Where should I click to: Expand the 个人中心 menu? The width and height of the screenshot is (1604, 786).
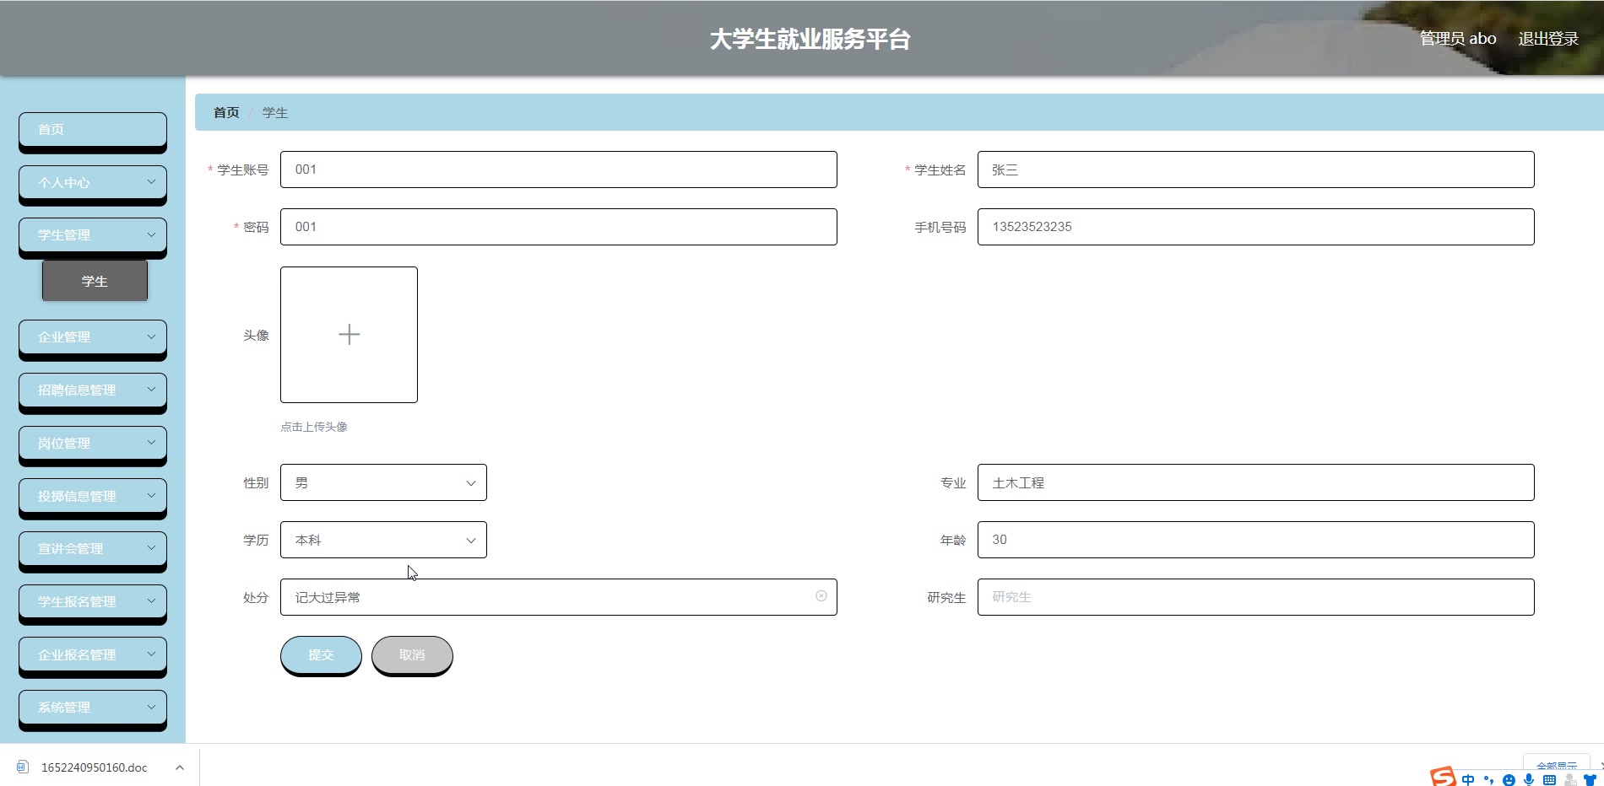tap(92, 183)
